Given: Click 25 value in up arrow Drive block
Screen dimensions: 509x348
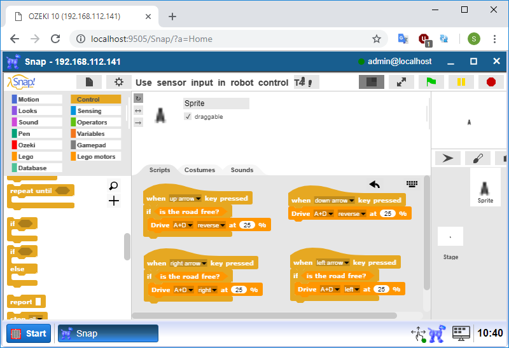Looking at the screenshot, I should tap(247, 225).
